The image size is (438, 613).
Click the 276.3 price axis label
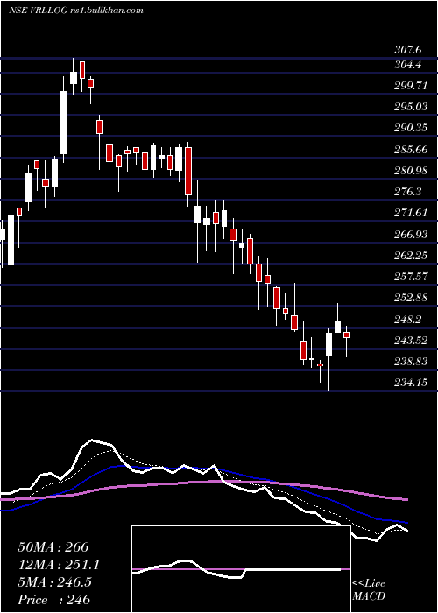click(x=408, y=192)
